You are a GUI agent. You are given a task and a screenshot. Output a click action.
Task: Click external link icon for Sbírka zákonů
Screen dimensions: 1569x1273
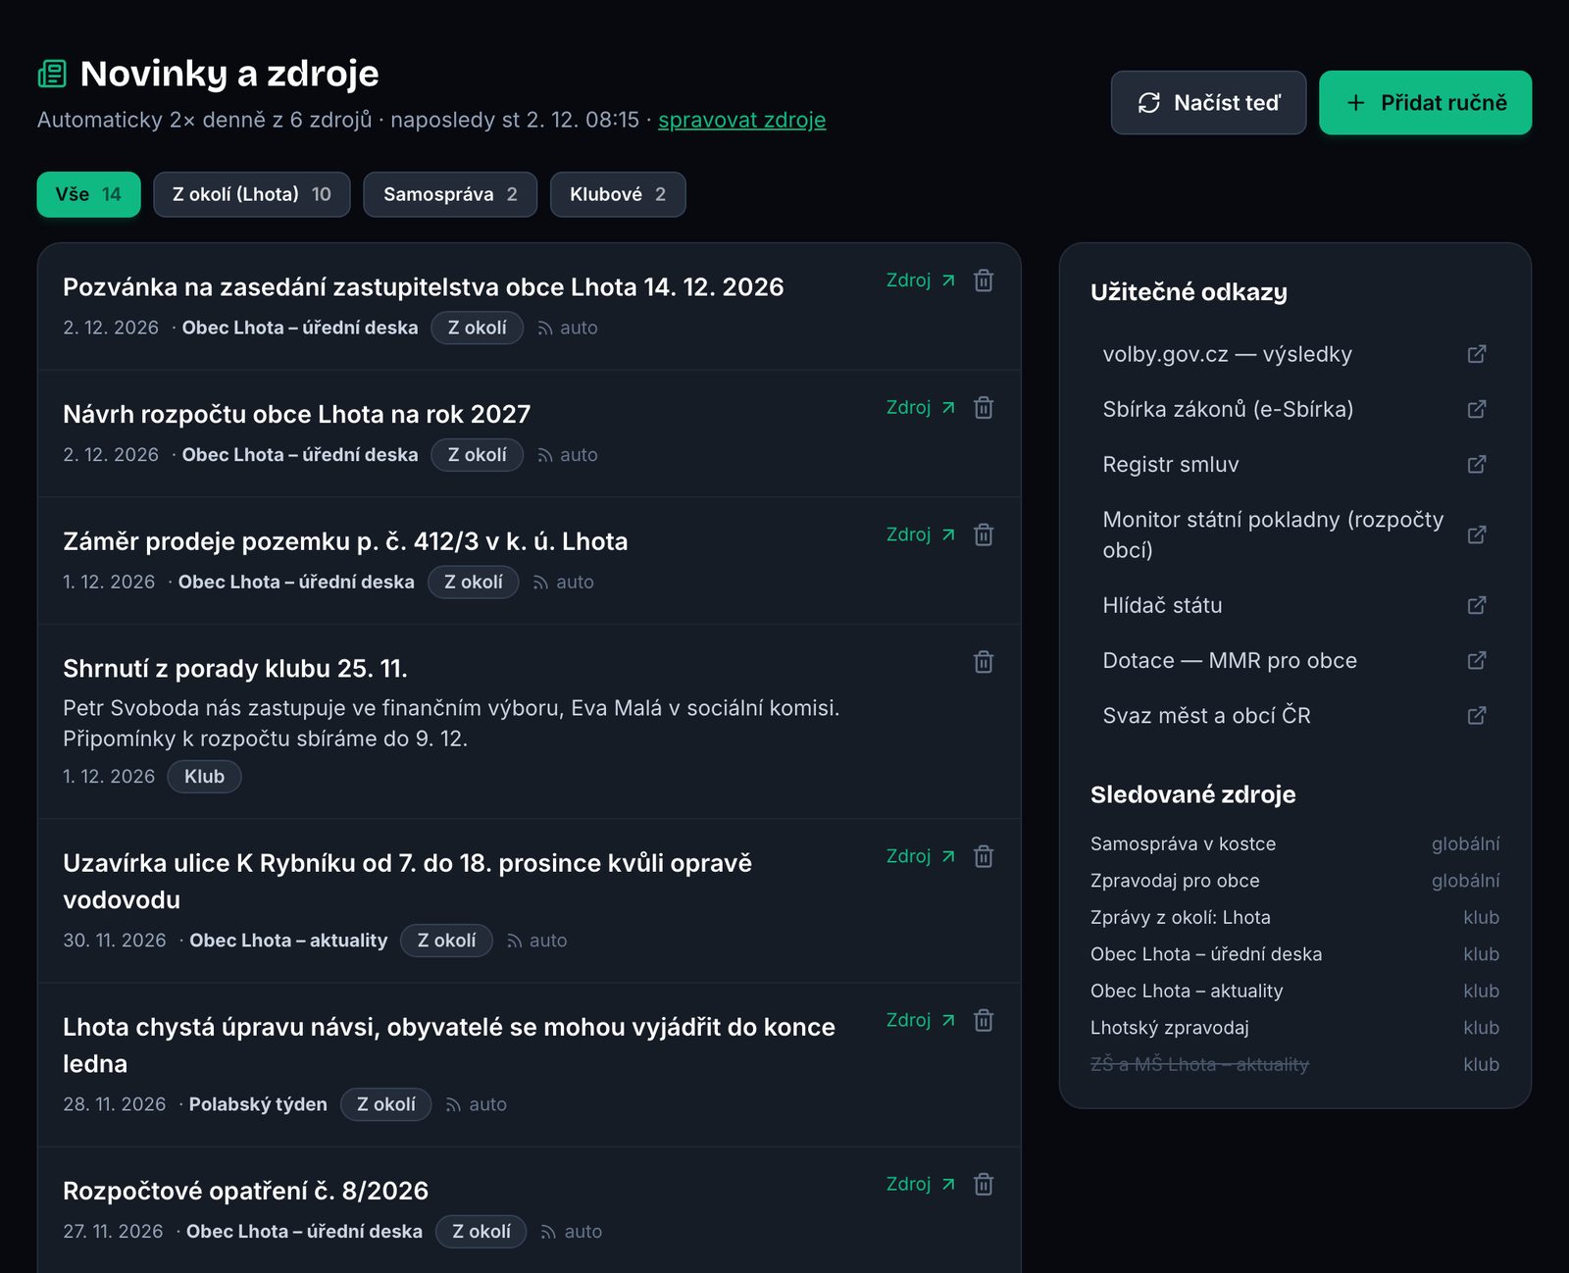pyautogui.click(x=1477, y=409)
